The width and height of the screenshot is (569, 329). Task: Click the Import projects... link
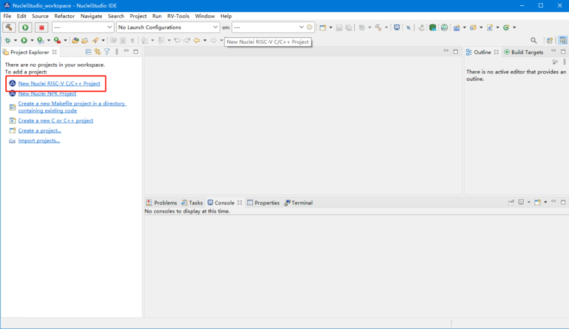coord(39,141)
